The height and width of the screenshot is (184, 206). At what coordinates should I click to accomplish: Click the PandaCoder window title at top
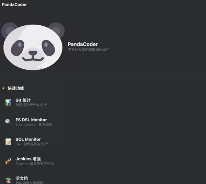pyautogui.click(x=14, y=4)
